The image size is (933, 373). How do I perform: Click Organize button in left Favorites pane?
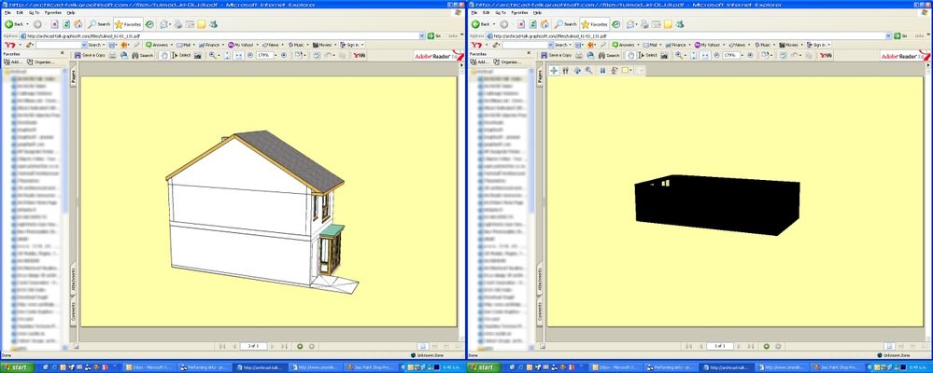[40, 62]
